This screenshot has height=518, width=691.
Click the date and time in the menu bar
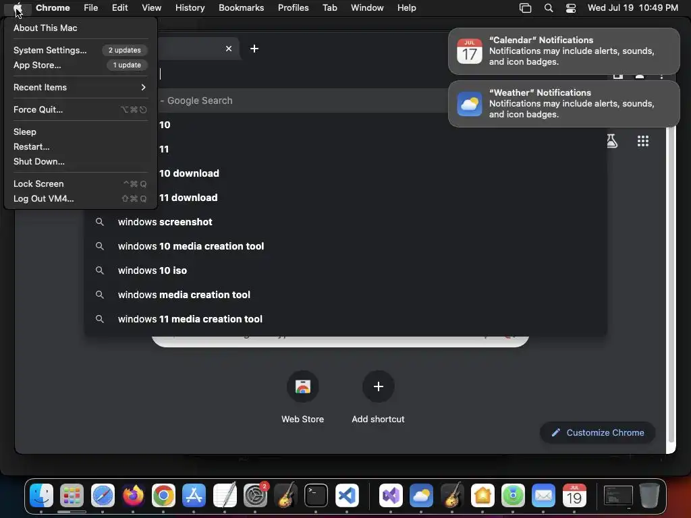pyautogui.click(x=633, y=8)
